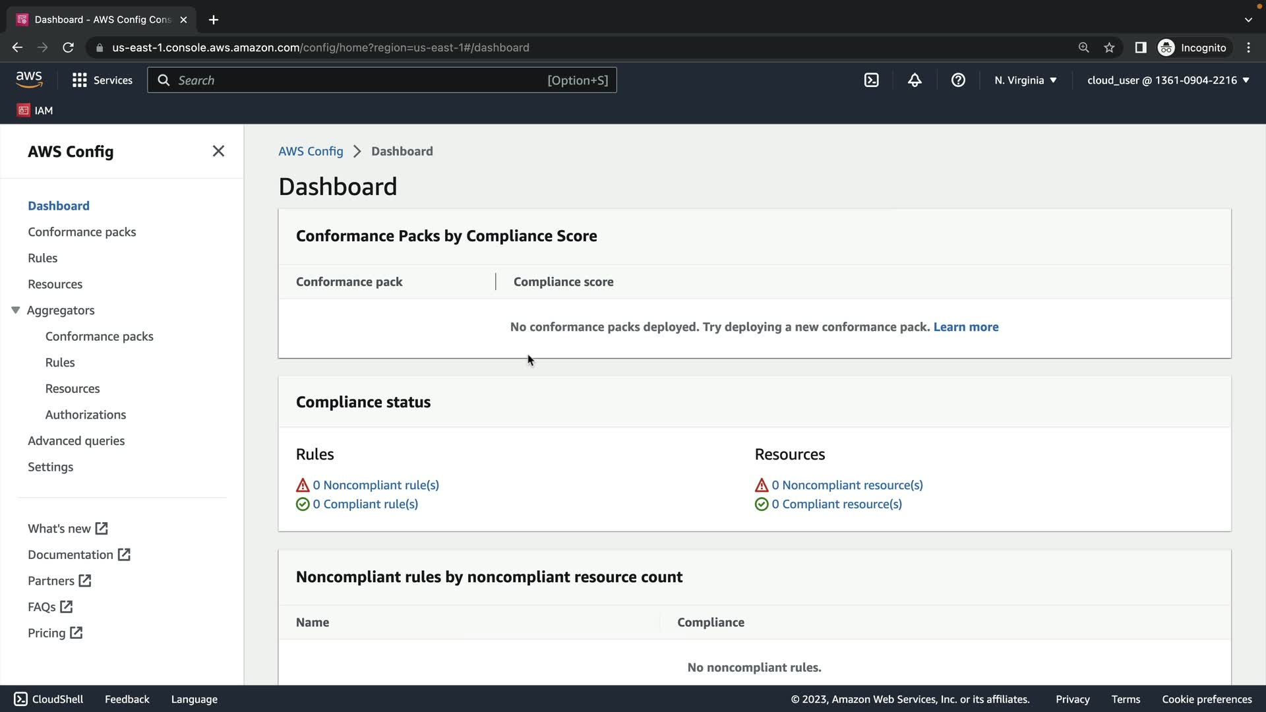Image resolution: width=1266 pixels, height=712 pixels.
Task: Close the AWS Config side navigation
Action: pyautogui.click(x=218, y=151)
